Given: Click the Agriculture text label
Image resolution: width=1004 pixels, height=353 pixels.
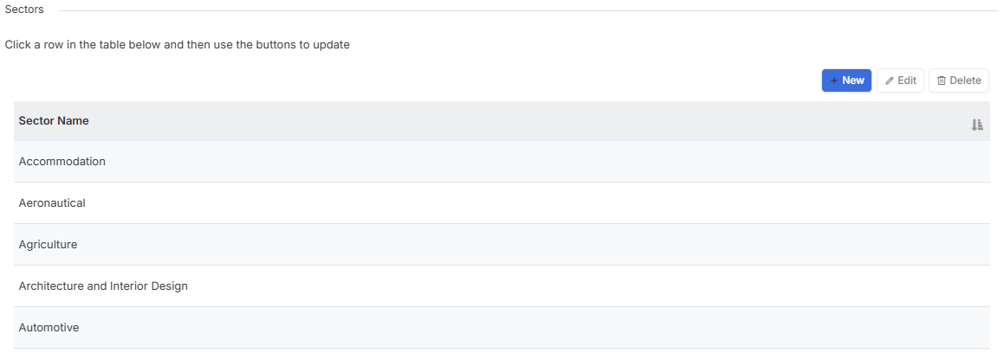Looking at the screenshot, I should pyautogui.click(x=48, y=244).
